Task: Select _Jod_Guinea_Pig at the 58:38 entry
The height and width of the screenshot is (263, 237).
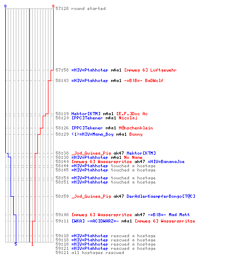Action: [91, 153]
